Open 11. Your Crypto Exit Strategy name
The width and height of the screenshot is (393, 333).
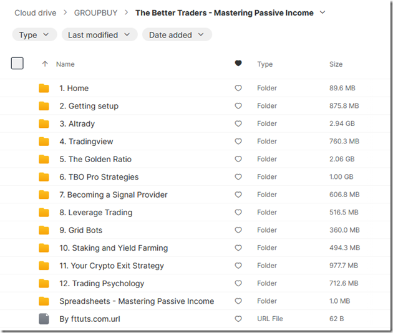[112, 266]
